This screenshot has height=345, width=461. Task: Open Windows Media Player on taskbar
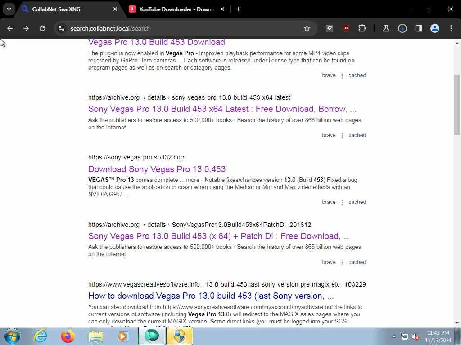(123, 336)
